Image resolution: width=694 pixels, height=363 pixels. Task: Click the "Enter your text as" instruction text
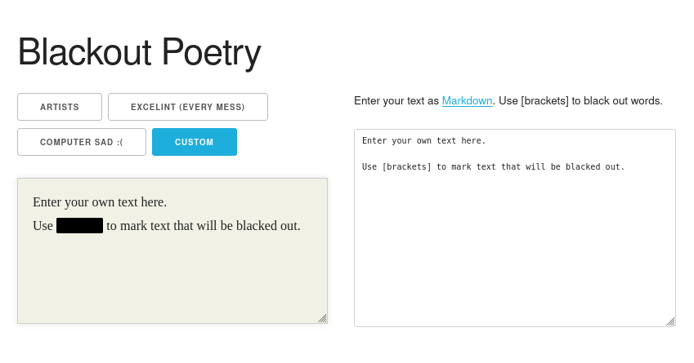click(396, 101)
